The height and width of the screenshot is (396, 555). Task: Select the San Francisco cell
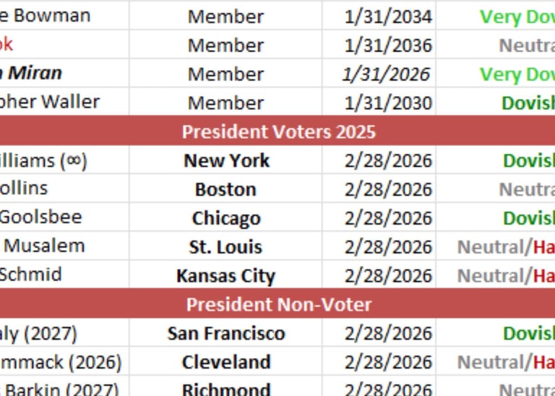[x=226, y=334]
